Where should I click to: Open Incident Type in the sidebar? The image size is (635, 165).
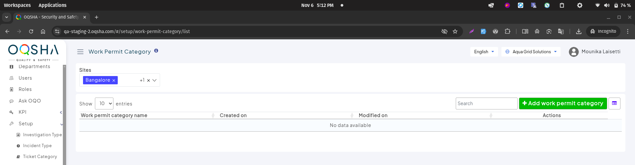coord(37,146)
